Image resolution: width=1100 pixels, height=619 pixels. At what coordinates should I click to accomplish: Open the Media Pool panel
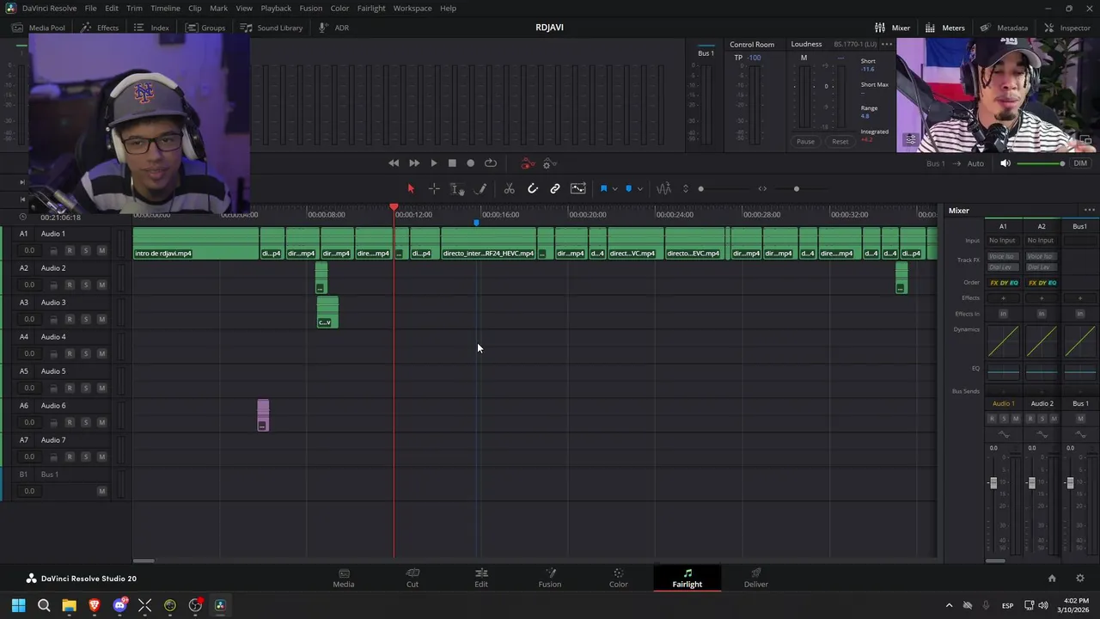[x=39, y=28]
